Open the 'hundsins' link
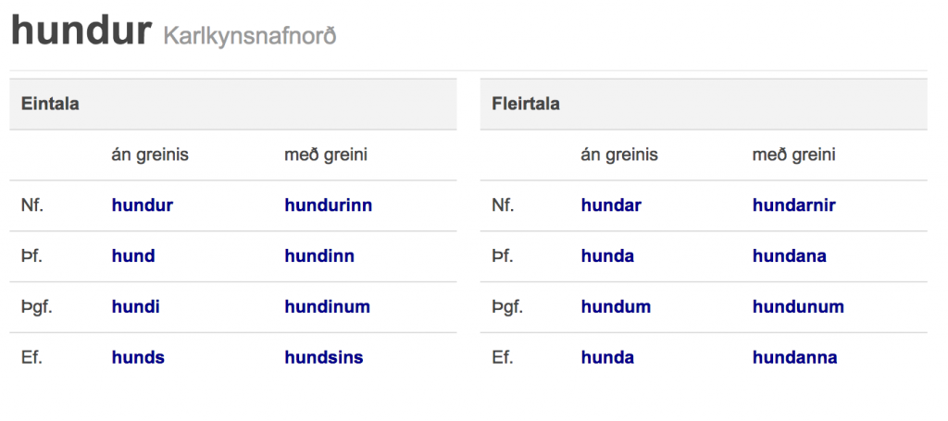The image size is (948, 421). tap(323, 358)
